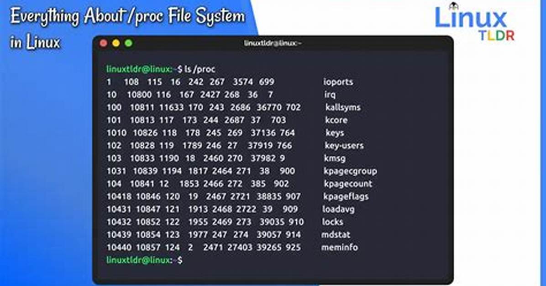Image resolution: width=546 pixels, height=286 pixels.
Task: Click process ID 37919
Action: tap(260, 146)
